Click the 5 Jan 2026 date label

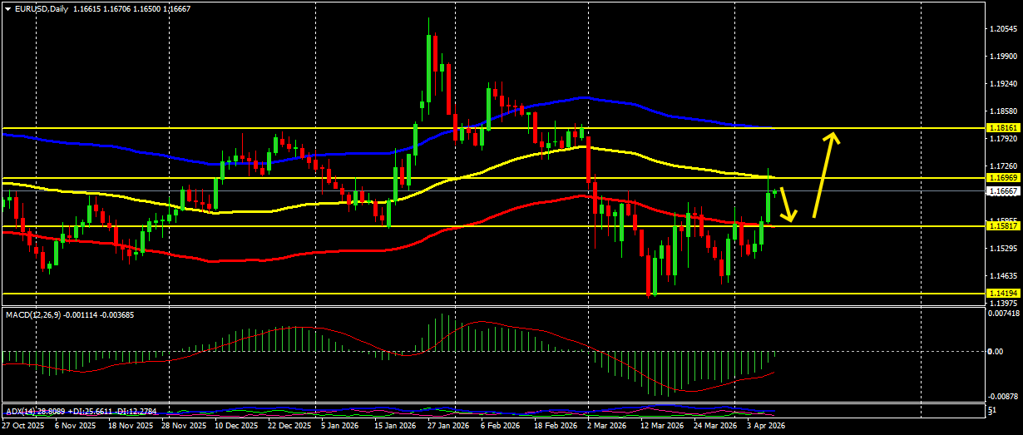coord(341,425)
